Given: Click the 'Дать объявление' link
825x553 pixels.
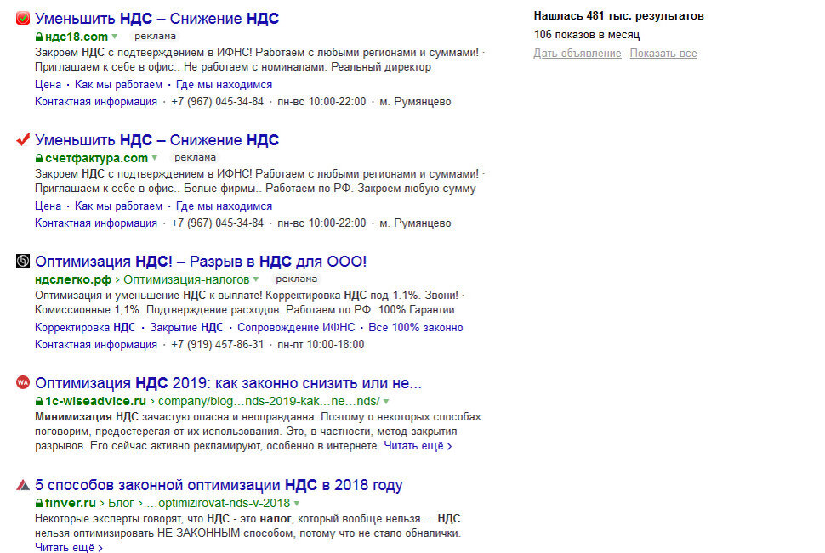Looking at the screenshot, I should tap(577, 54).
